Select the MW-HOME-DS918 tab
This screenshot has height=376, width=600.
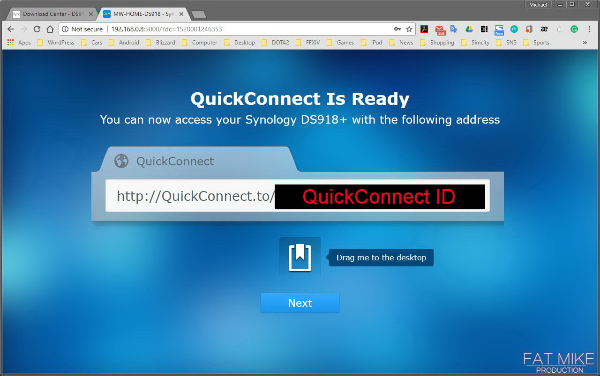143,14
